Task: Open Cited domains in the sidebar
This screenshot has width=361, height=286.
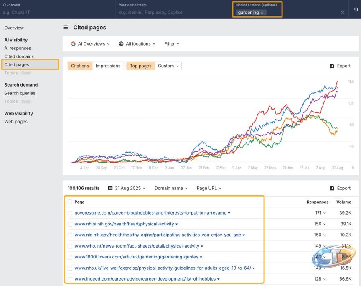Action: [19, 56]
